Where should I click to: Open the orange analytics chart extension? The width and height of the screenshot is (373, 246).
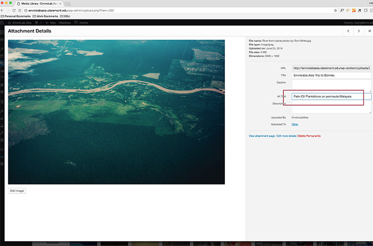tap(354, 10)
